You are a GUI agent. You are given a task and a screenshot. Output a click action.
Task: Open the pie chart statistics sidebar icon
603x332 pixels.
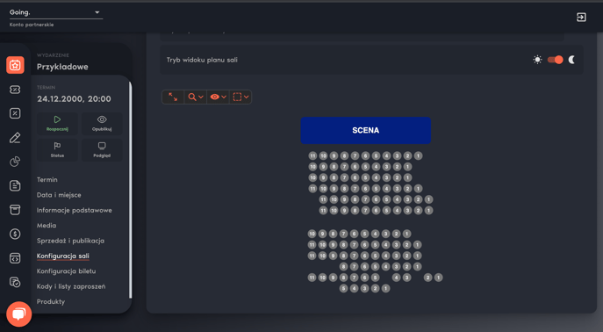coord(15,162)
